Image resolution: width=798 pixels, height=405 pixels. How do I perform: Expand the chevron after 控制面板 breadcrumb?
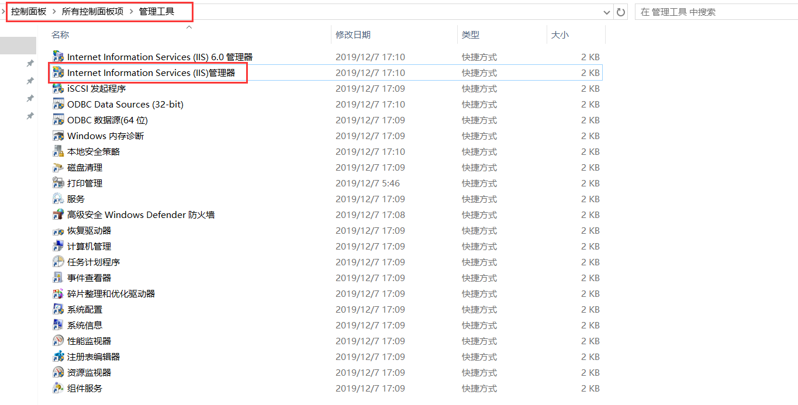(x=54, y=11)
